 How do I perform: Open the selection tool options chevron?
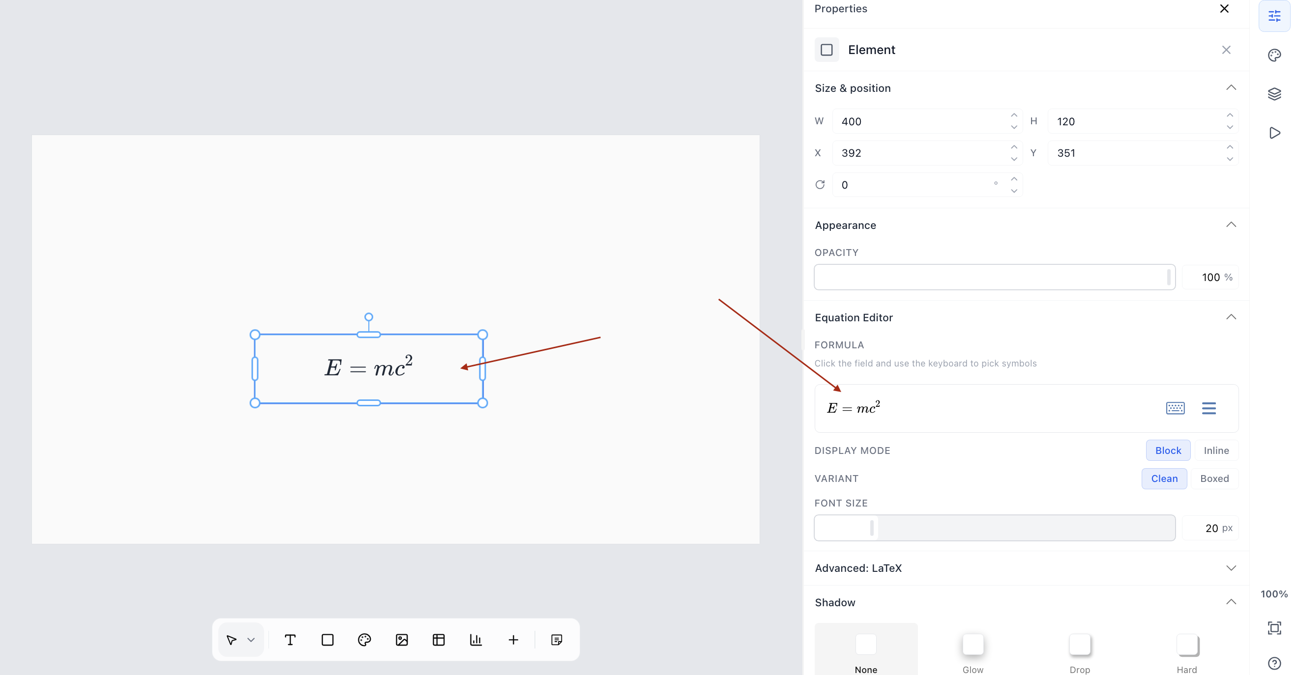251,640
